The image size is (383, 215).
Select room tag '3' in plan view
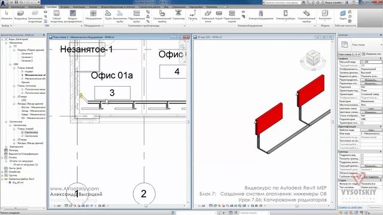click(x=113, y=93)
